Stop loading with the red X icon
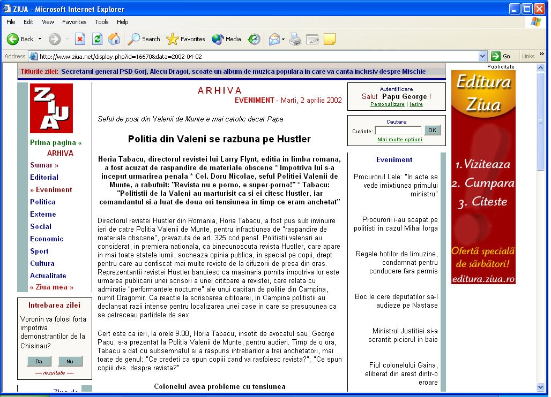This screenshot has width=551, height=397. (x=80, y=39)
